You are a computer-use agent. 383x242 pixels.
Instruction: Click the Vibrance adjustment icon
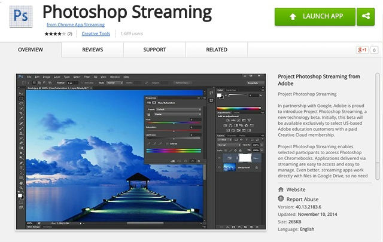pyautogui.click(x=249, y=120)
